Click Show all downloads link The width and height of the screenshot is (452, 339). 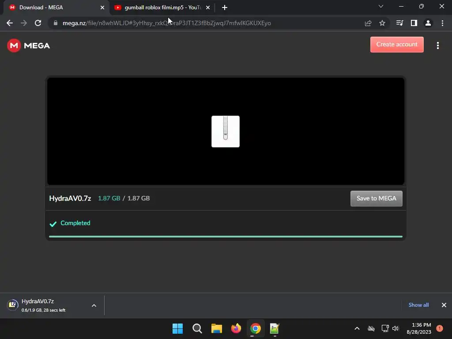tap(418, 305)
